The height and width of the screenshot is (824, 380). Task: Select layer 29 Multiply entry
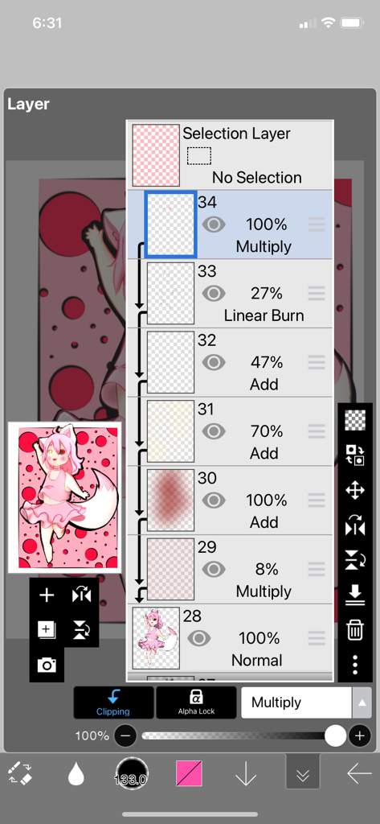coord(231,569)
